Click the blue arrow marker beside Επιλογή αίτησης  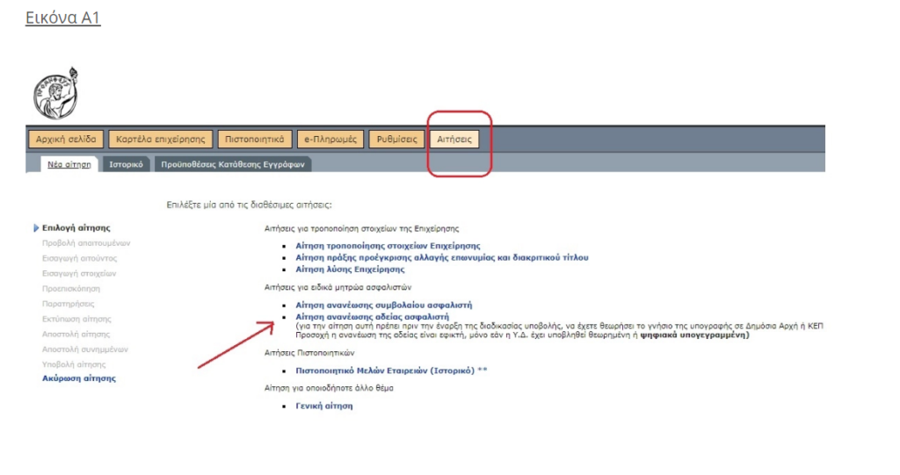(36, 228)
